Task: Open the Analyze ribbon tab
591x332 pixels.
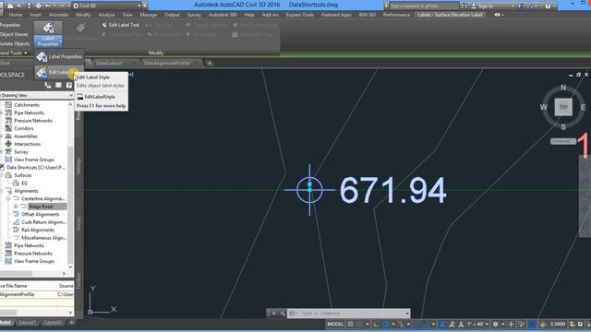Action: (107, 15)
